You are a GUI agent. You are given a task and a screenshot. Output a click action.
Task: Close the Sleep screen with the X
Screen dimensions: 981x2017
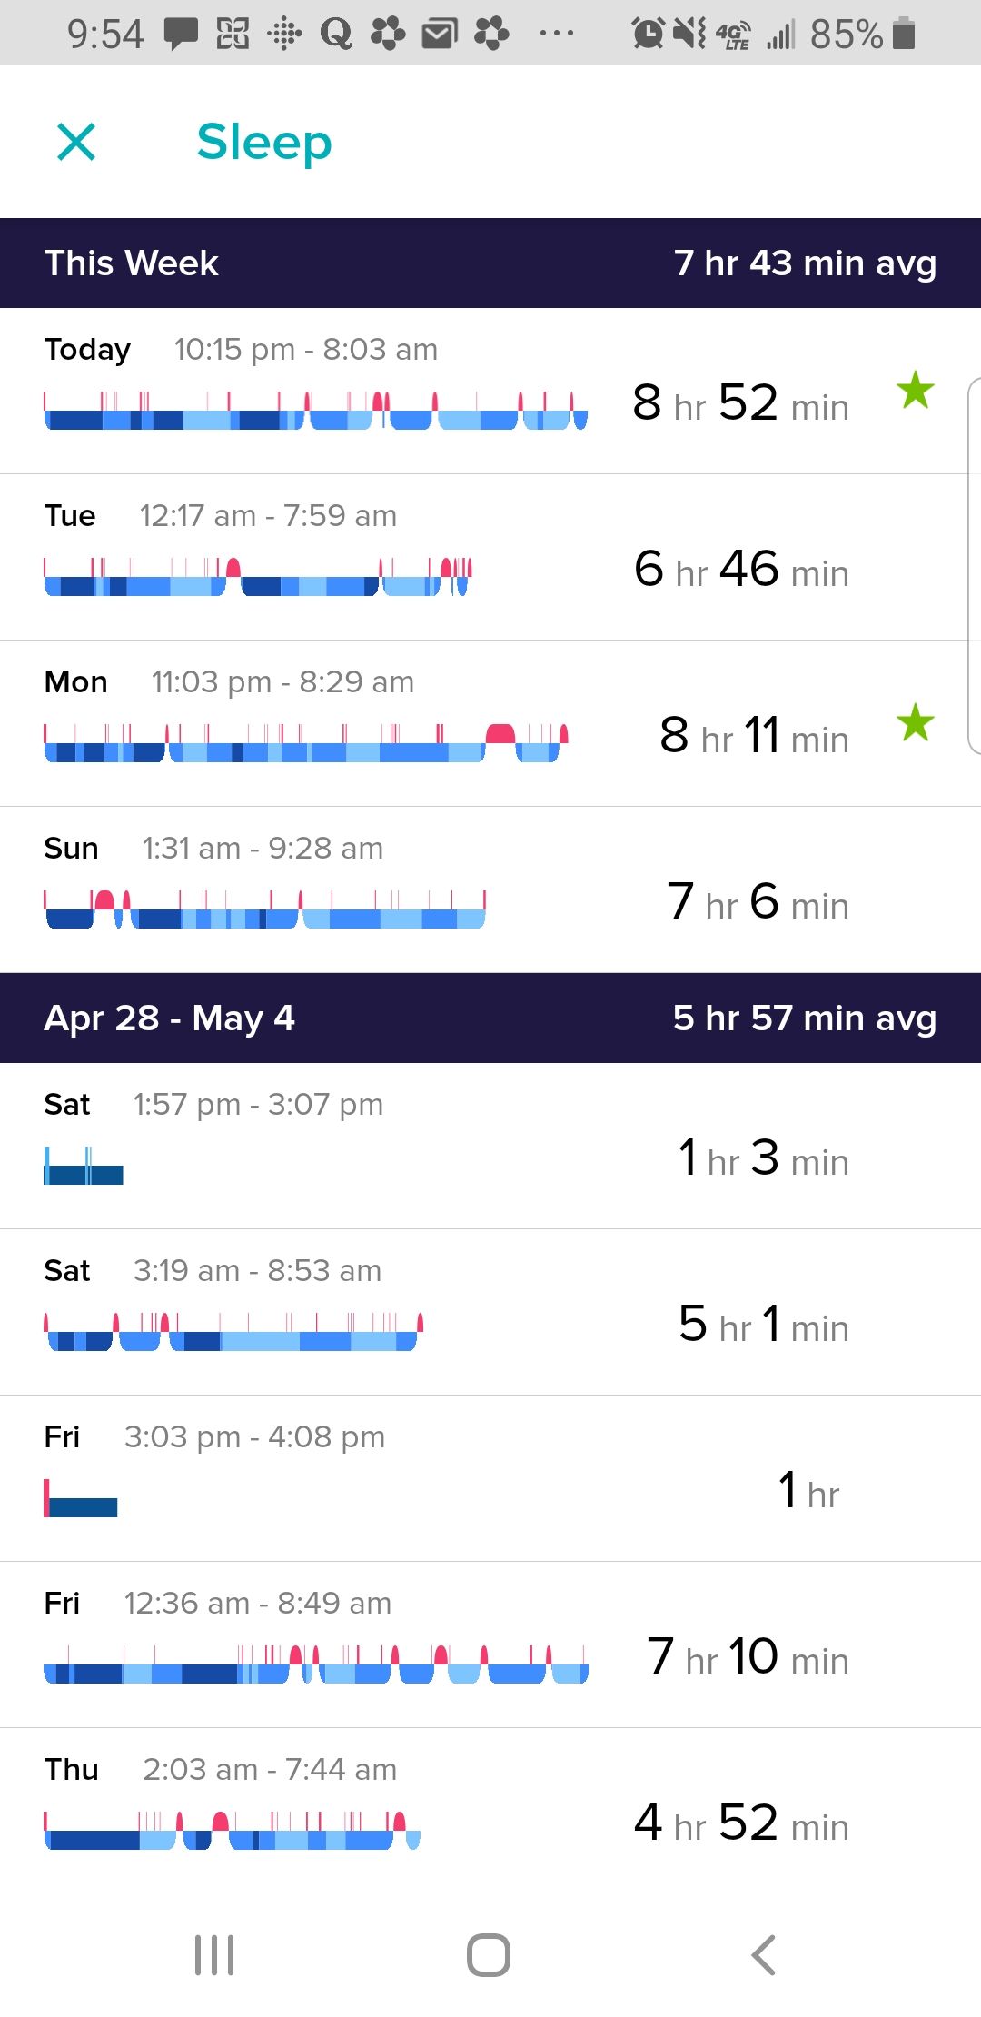(x=76, y=142)
